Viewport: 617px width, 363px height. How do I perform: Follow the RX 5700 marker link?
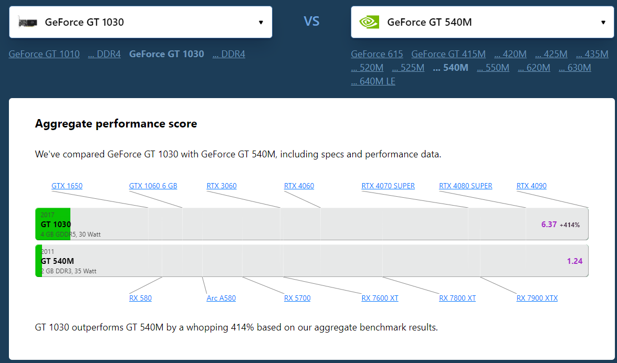click(x=297, y=298)
